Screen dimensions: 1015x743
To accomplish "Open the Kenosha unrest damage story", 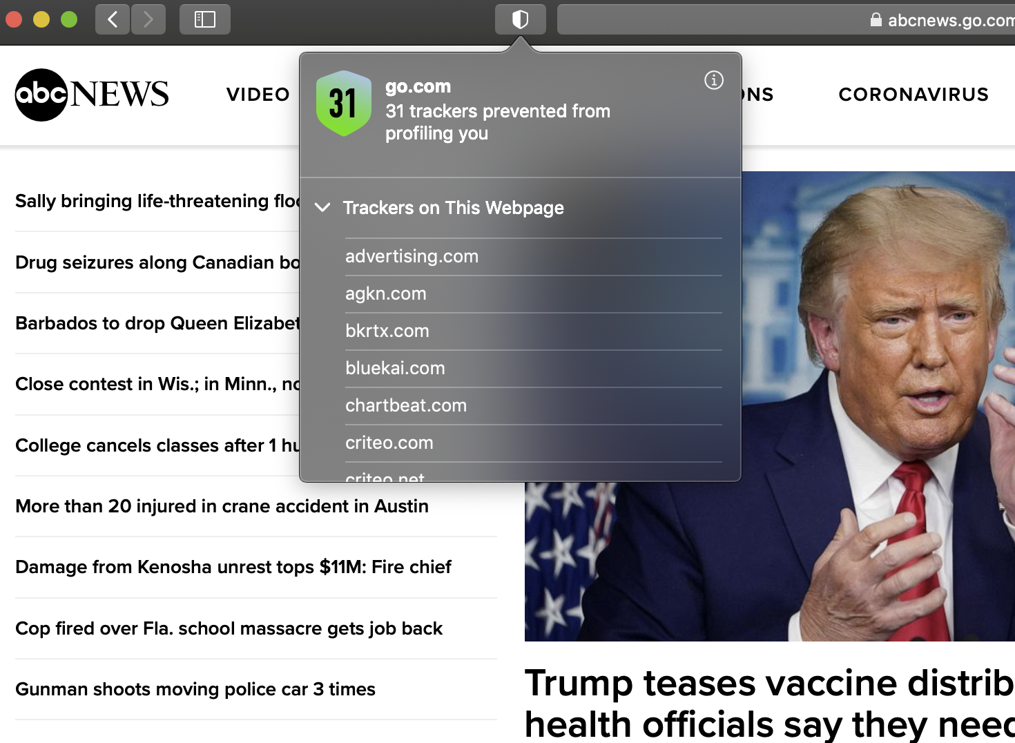I will [x=233, y=567].
